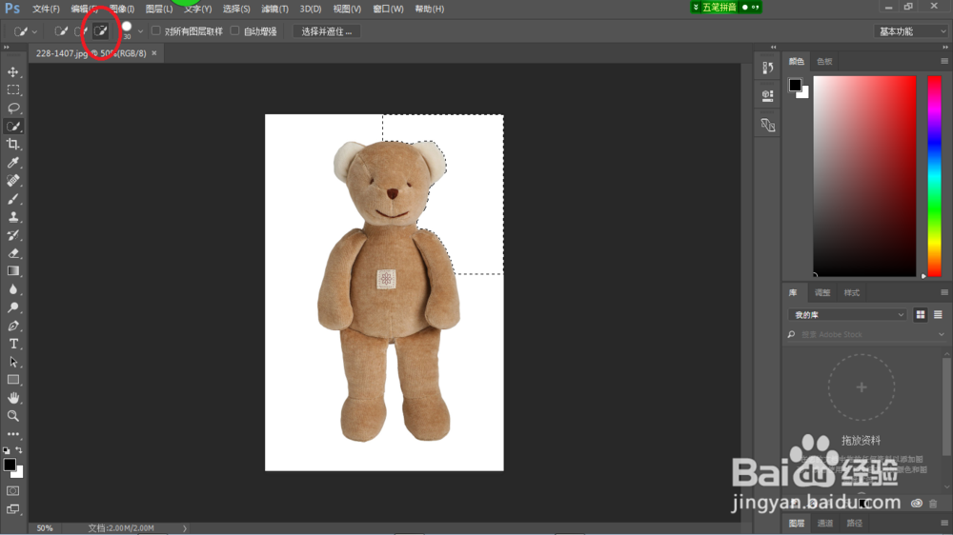
Task: Select the Crop tool
Action: pyautogui.click(x=12, y=145)
